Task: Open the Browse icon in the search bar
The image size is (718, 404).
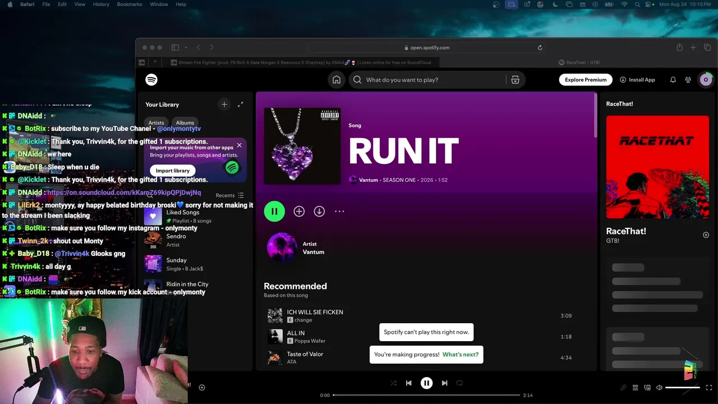Action: (515, 80)
